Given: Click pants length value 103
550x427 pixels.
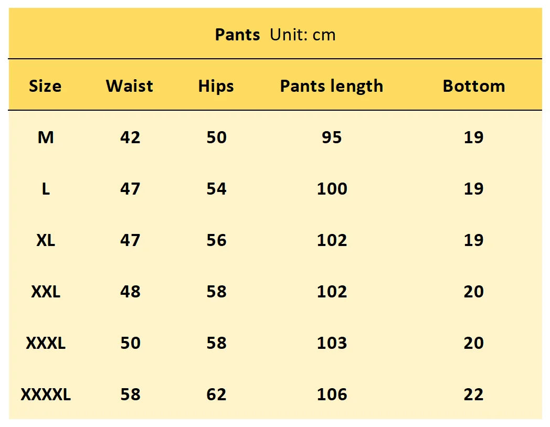Looking at the screenshot, I should [x=332, y=343].
